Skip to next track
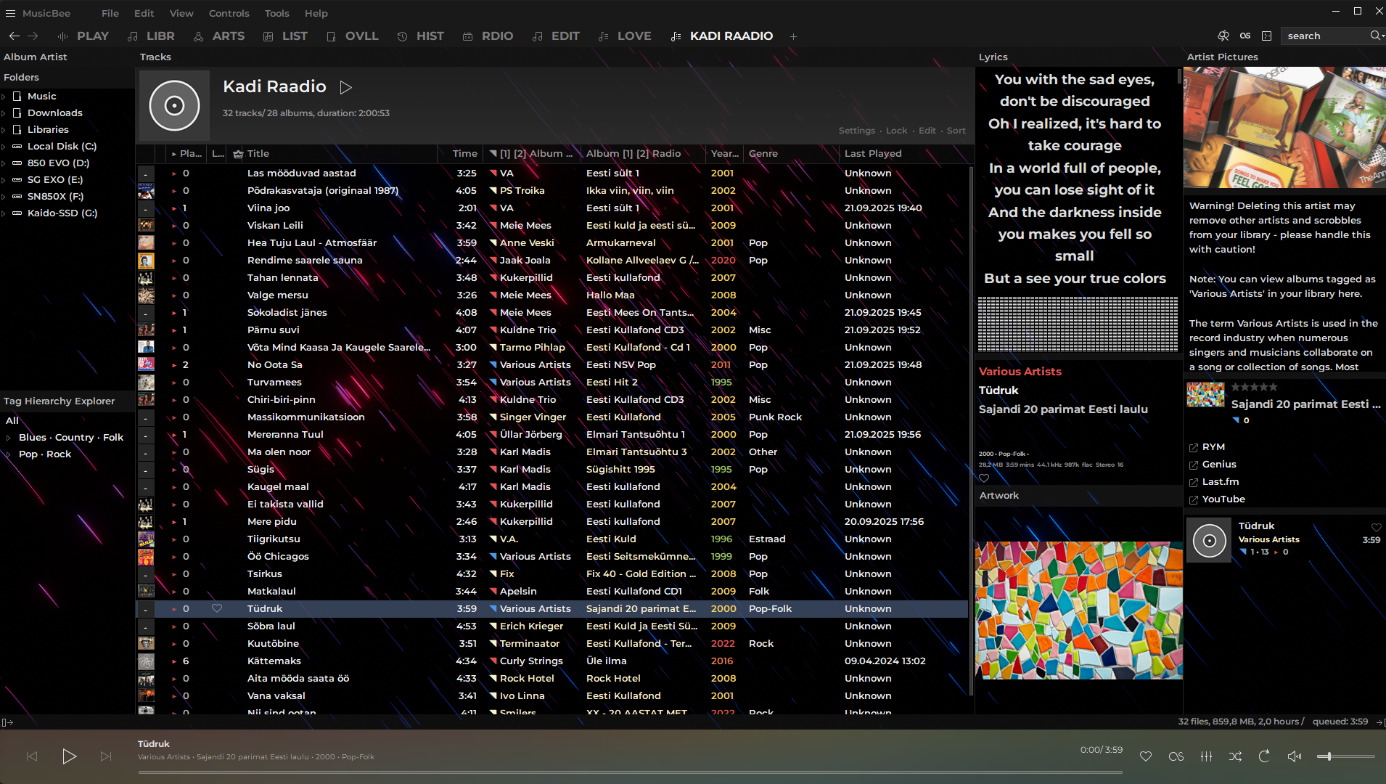The width and height of the screenshot is (1386, 784). (x=106, y=756)
